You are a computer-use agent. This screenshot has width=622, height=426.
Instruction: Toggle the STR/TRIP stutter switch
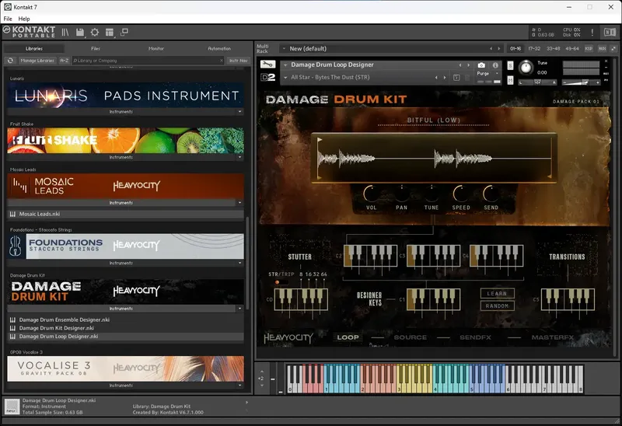281,282
